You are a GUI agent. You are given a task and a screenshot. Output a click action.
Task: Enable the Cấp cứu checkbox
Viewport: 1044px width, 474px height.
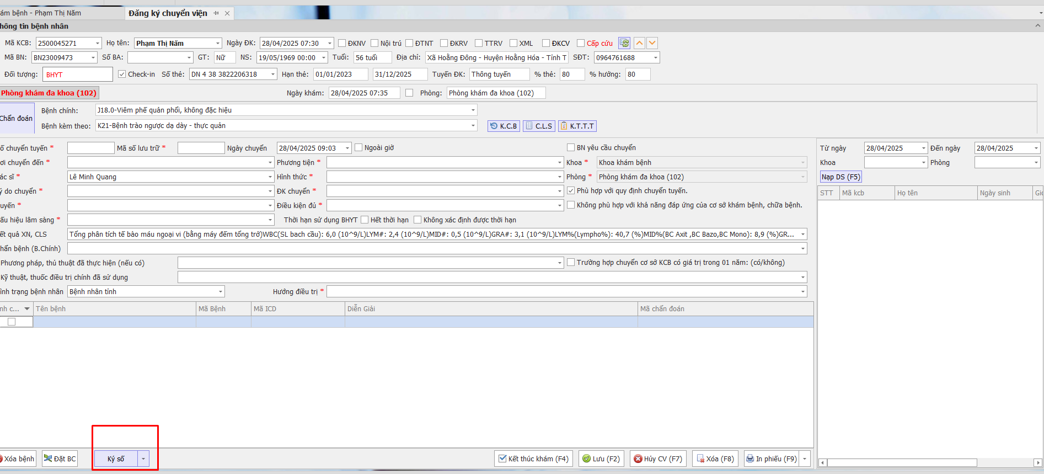point(581,43)
